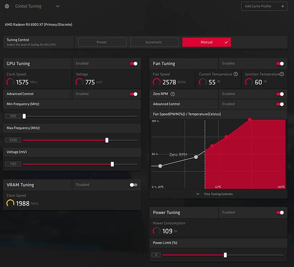This screenshot has height=267, width=294.
Task: Click the gray fan curve point near Zero RPM
Action: [x=196, y=157]
